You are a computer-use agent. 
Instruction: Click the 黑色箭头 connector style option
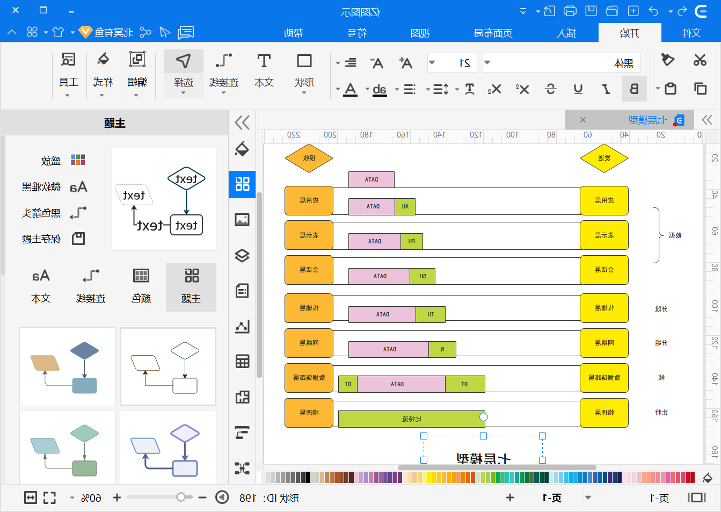tap(54, 213)
